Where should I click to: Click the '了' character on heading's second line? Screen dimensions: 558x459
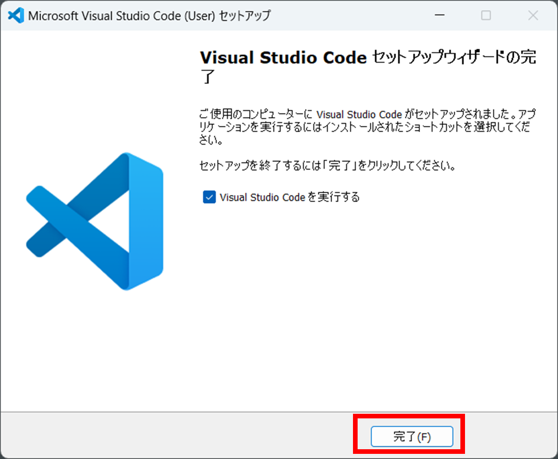[207, 78]
